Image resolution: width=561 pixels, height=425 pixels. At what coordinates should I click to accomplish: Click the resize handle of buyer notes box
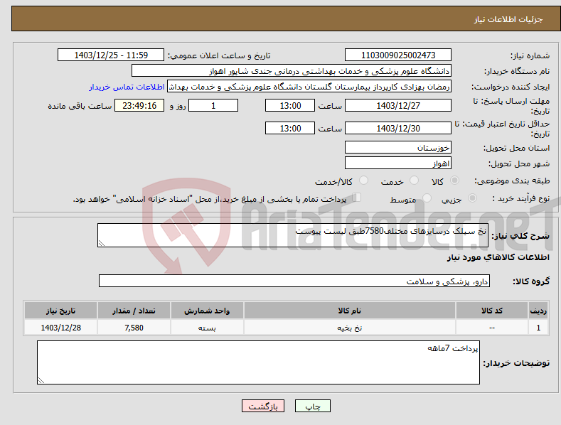point(41,380)
